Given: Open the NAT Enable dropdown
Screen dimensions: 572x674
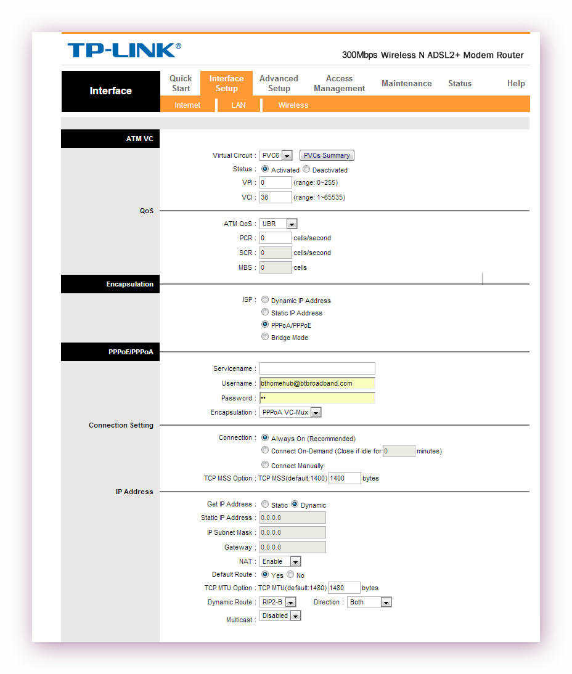Looking at the screenshot, I should coord(280,561).
